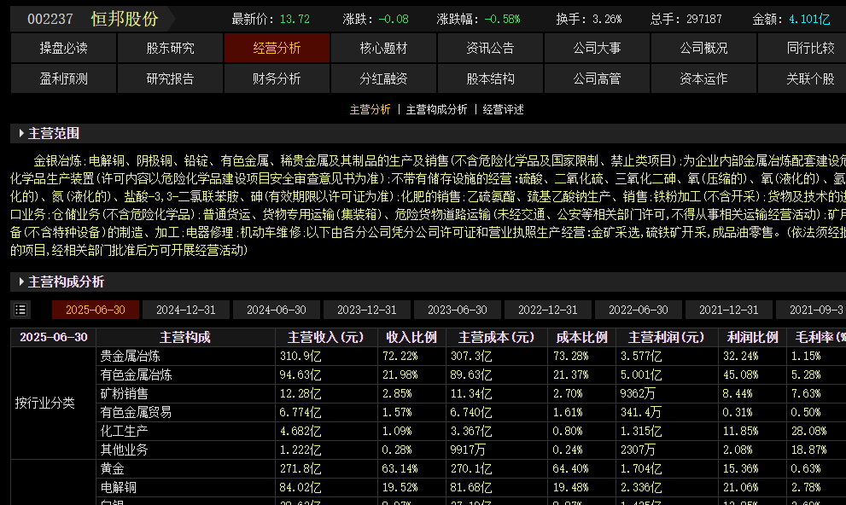
Task: Open the 同行比较 tab
Action: [x=802, y=48]
